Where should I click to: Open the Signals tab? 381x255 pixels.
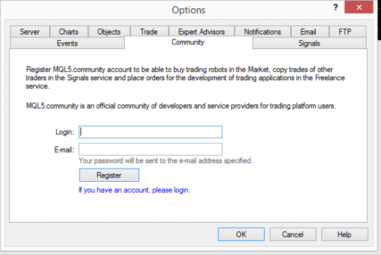click(x=309, y=44)
